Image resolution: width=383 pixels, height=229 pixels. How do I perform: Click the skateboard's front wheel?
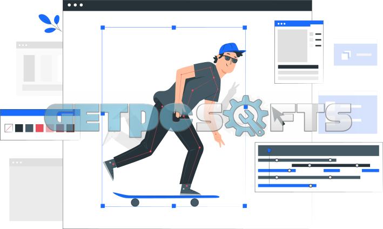point(194,203)
